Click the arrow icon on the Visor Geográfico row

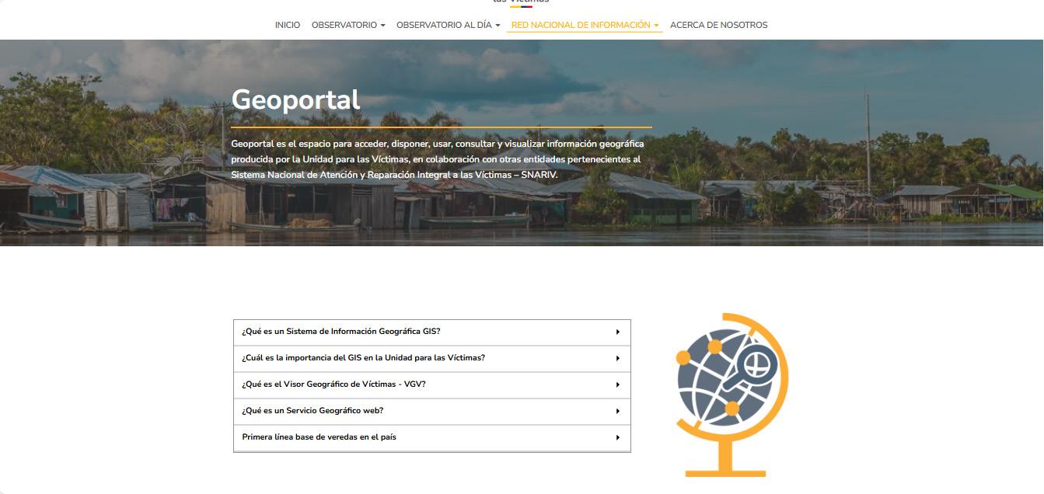[617, 384]
